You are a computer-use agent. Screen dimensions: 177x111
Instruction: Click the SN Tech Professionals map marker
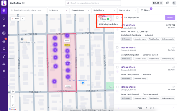(83, 83)
